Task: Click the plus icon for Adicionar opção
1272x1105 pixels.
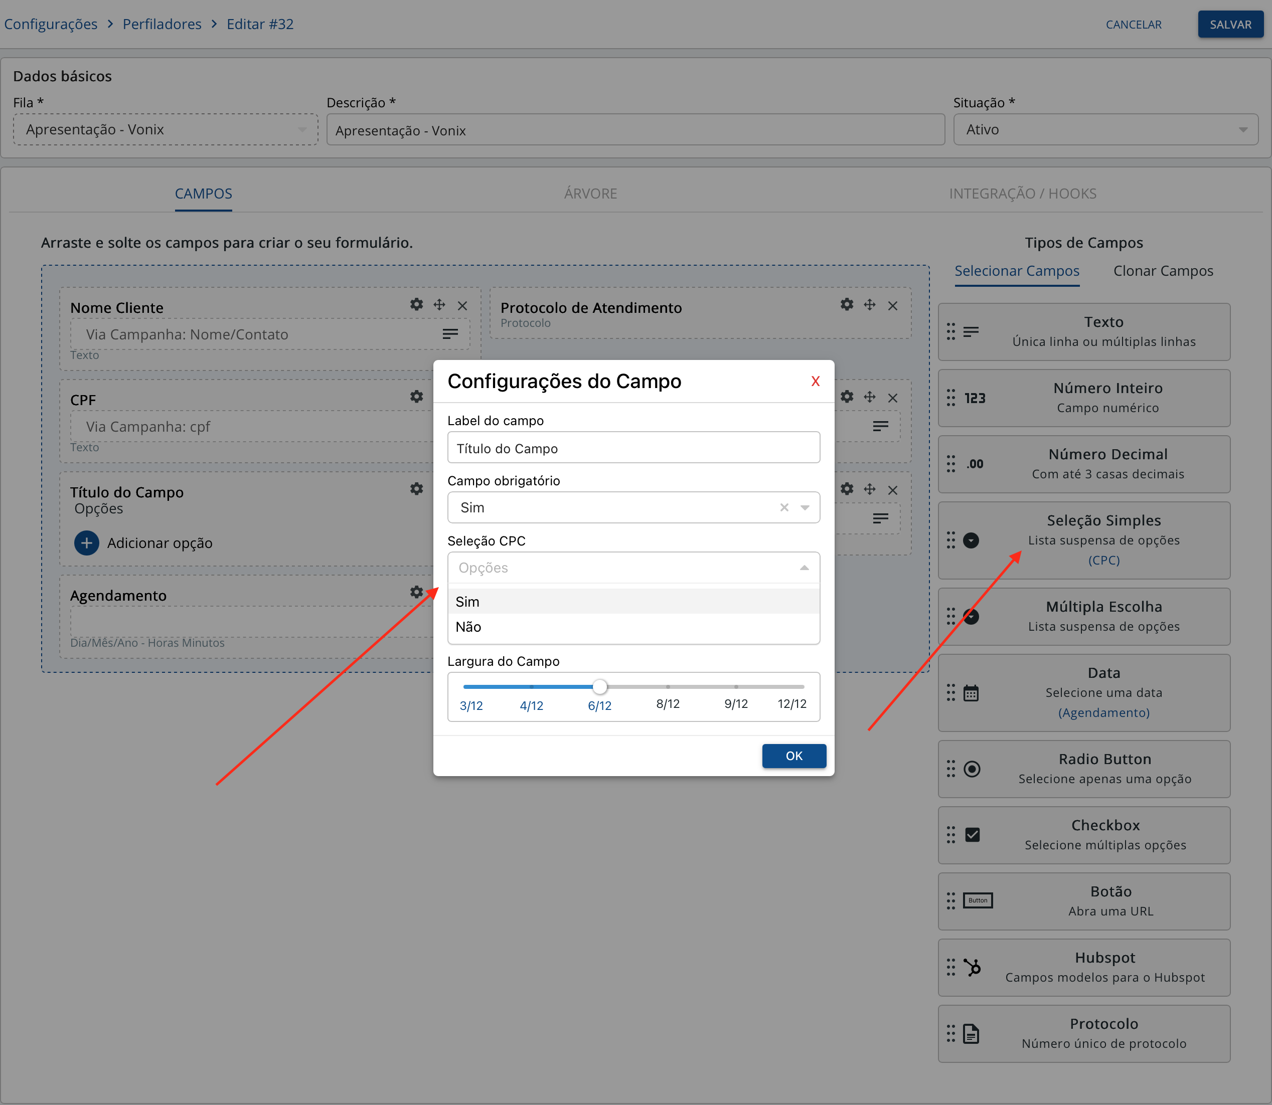Action: point(86,542)
